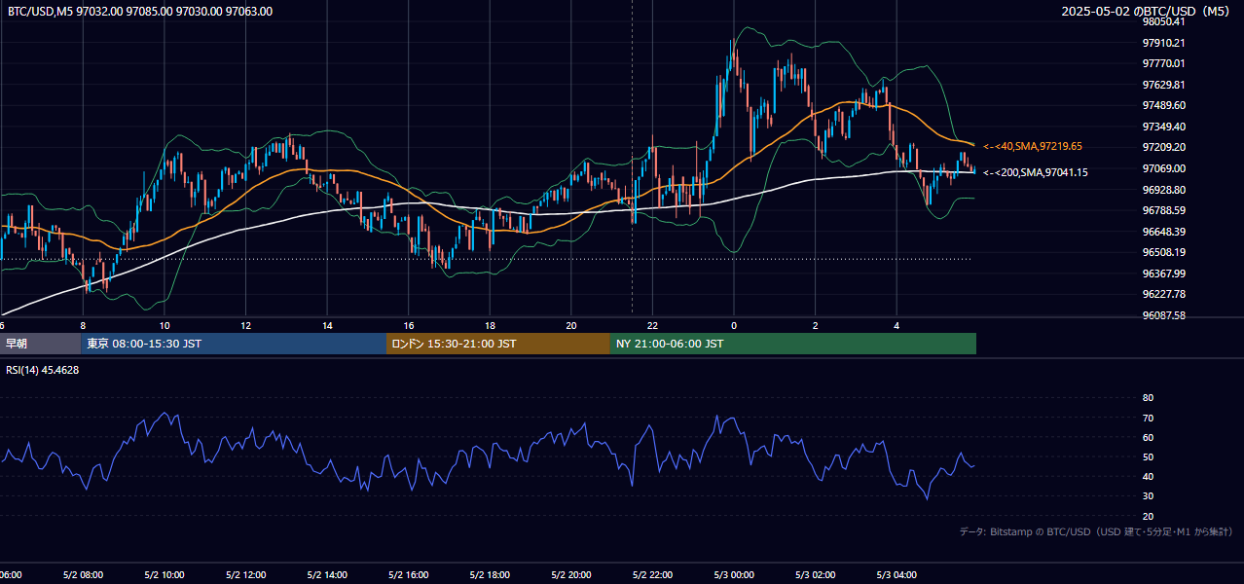Click price axis label 97069.00
The height and width of the screenshot is (584, 1244).
pos(1164,168)
